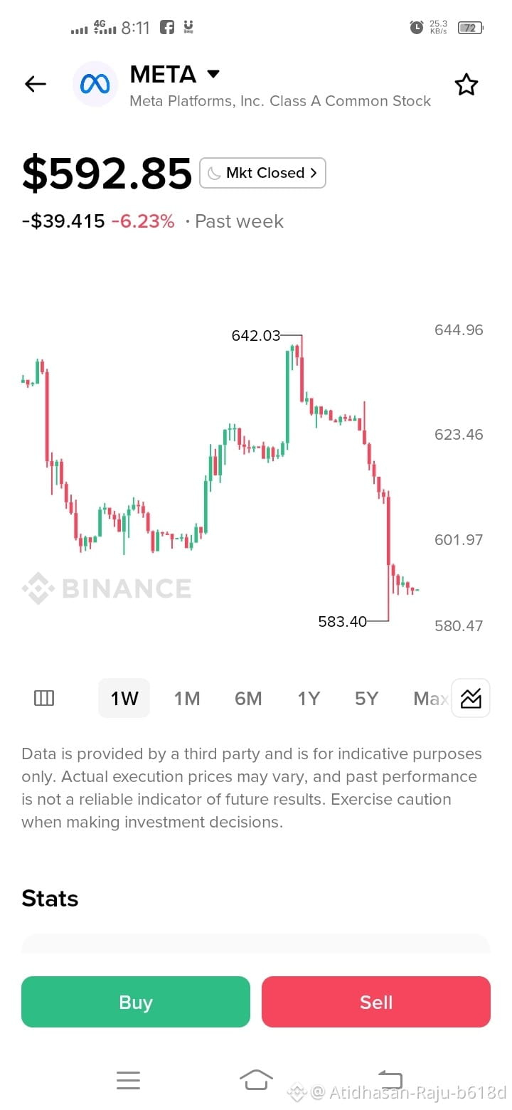Add META to favorites with star icon

pyautogui.click(x=466, y=85)
